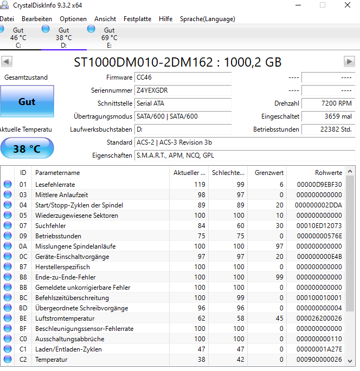Click the status orb for Suchfehler row

click(8, 225)
